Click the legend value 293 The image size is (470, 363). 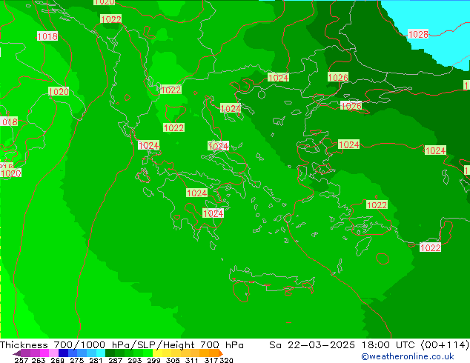pos(135,360)
